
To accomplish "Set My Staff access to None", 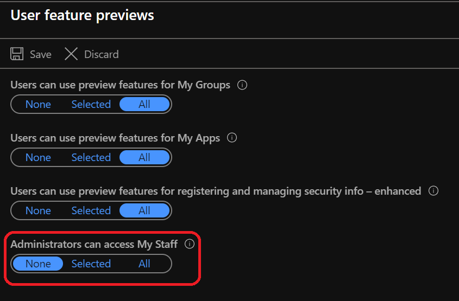I will point(38,264).
